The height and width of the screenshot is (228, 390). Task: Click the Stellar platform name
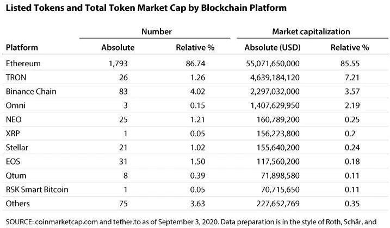pos(17,148)
